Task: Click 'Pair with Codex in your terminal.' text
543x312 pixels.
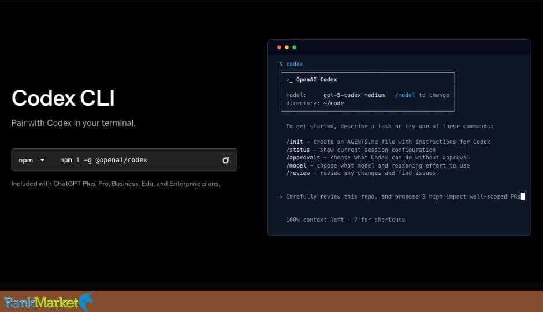Action: 73,123
